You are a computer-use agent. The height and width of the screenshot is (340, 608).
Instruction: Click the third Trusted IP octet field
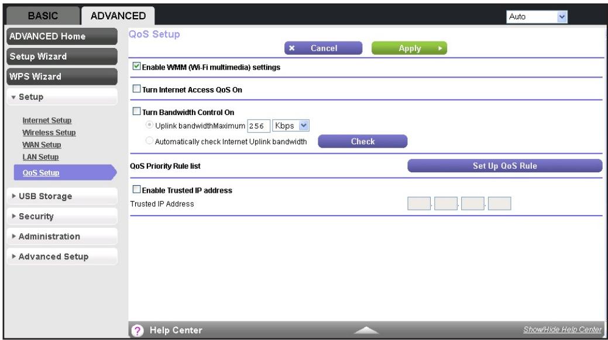click(x=473, y=204)
